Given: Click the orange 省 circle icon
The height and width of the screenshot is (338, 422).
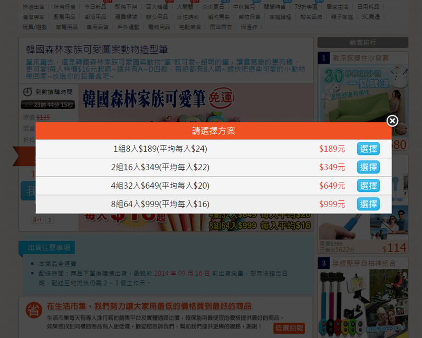Looking at the screenshot, I should [x=34, y=310].
